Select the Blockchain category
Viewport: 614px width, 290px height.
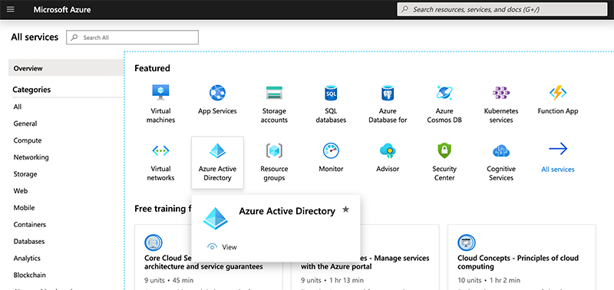pyautogui.click(x=29, y=275)
